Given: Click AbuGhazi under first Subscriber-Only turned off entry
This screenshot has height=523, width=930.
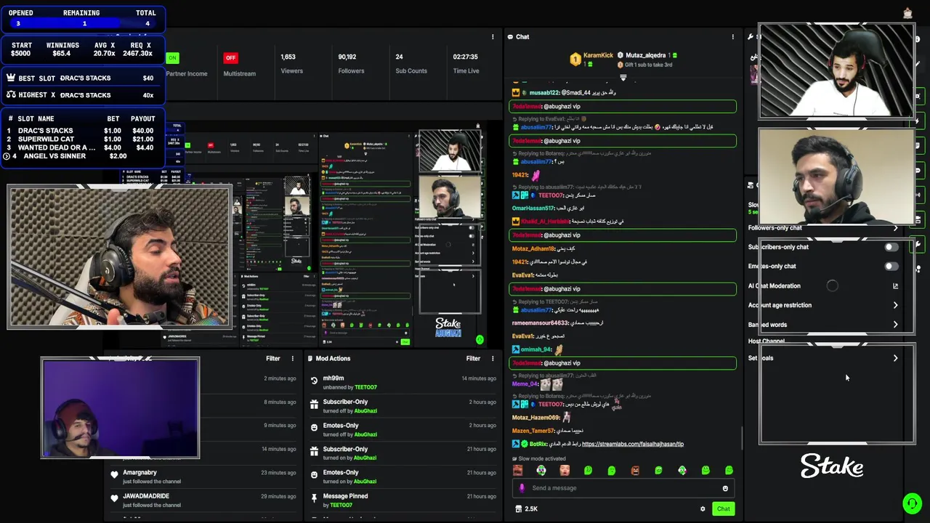Looking at the screenshot, I should click(365, 411).
